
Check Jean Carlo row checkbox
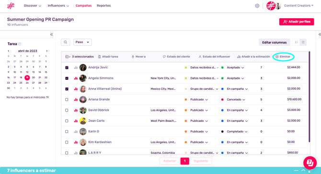(67, 121)
